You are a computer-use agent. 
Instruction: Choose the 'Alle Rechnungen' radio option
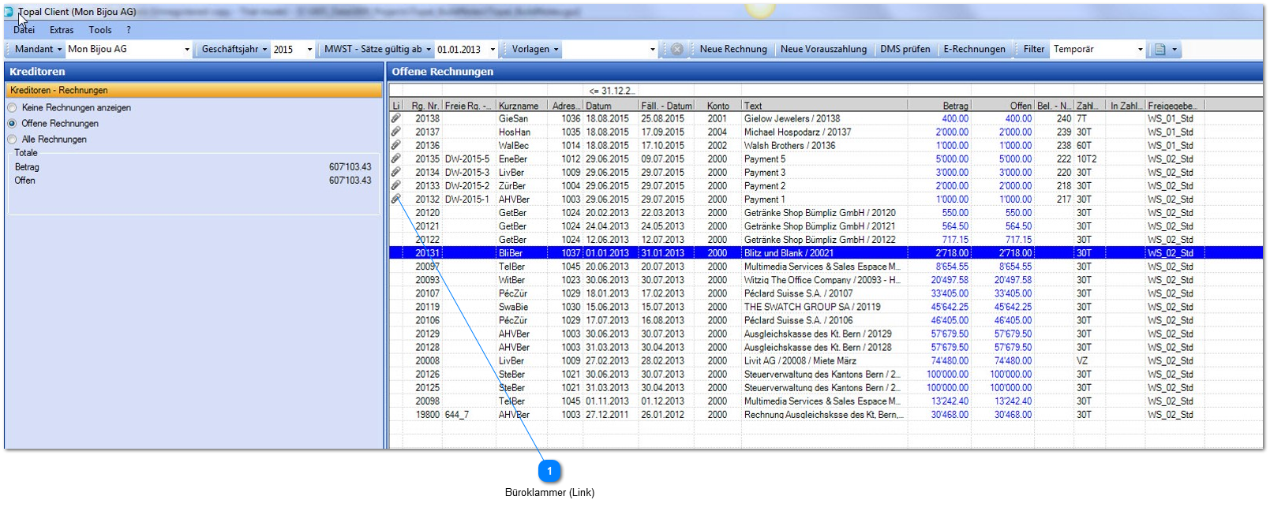(x=13, y=140)
